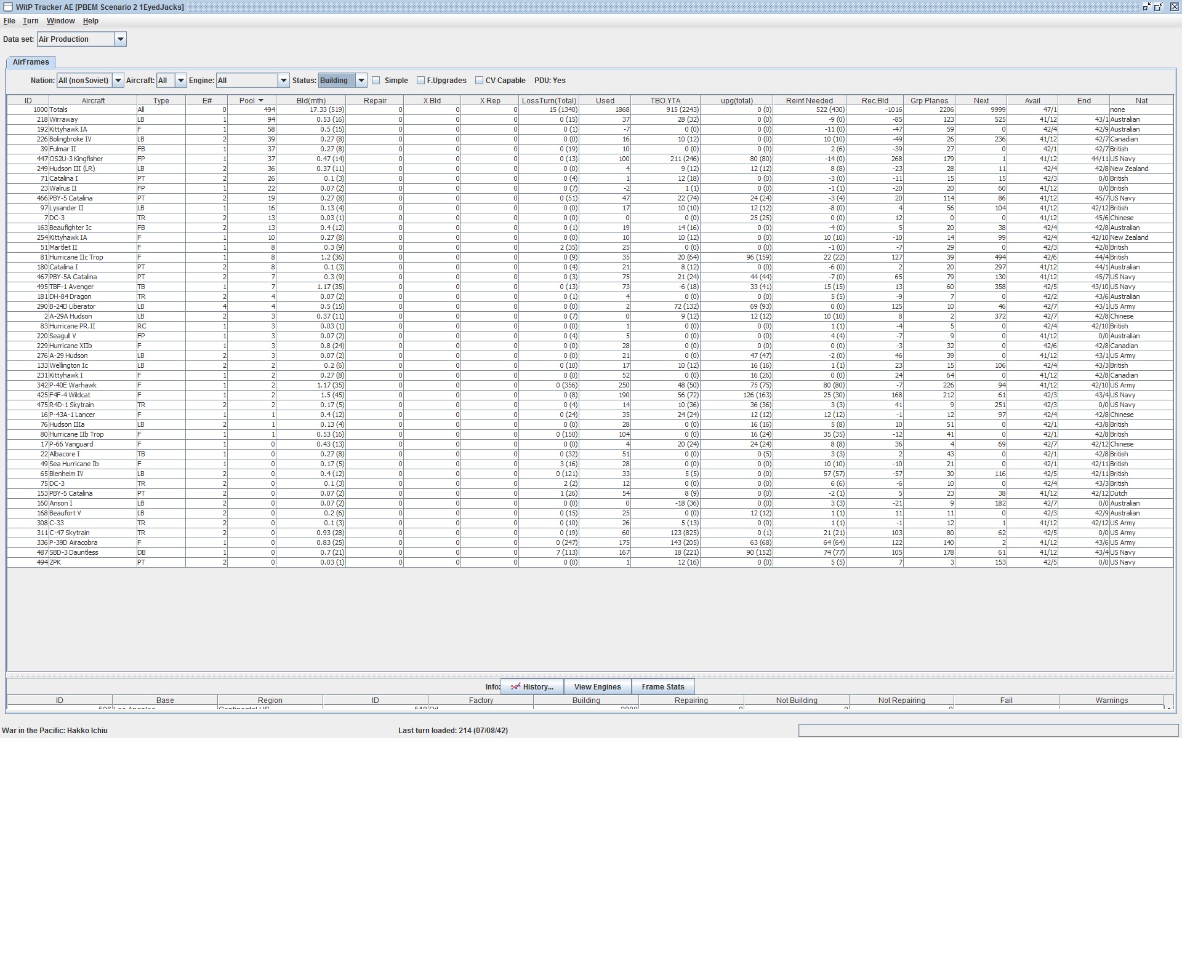Enable the Simple checkbox
1182x965 pixels.
pyautogui.click(x=376, y=81)
